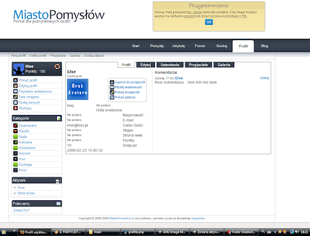This screenshot has width=310, height=236.
Task: Switch to the Ustawienia profile tab
Action: tap(170, 65)
